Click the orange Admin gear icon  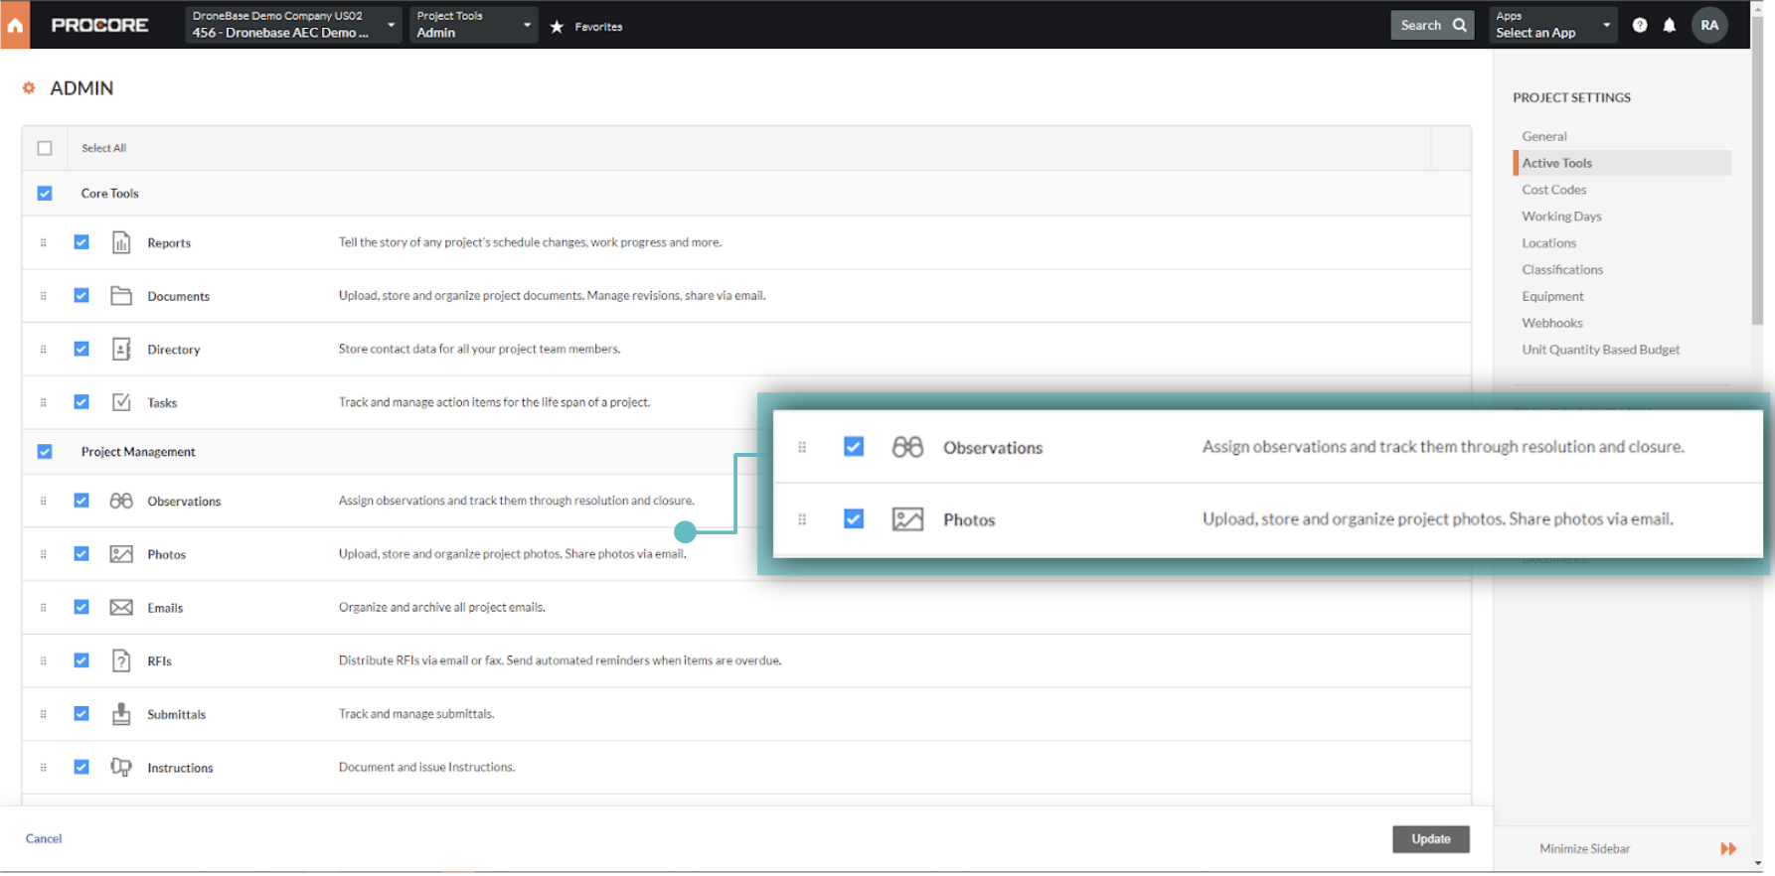(29, 88)
